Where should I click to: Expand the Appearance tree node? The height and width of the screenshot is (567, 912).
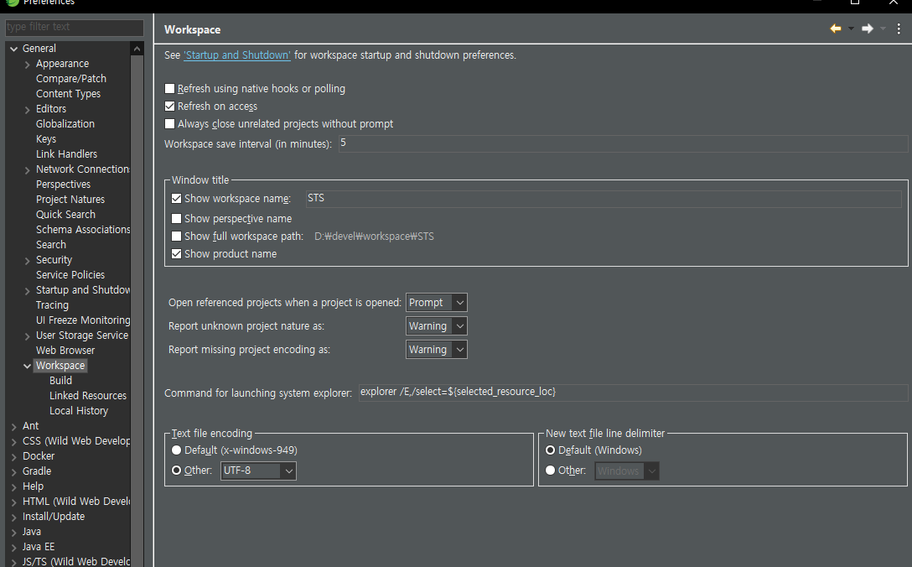(28, 64)
